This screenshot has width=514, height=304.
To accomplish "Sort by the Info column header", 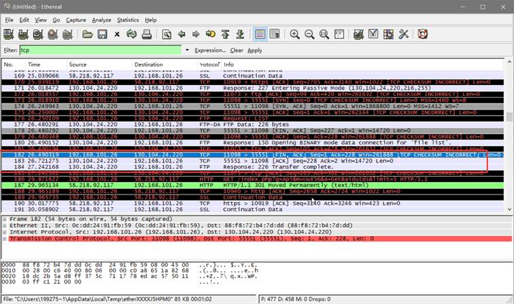I will [x=362, y=65].
